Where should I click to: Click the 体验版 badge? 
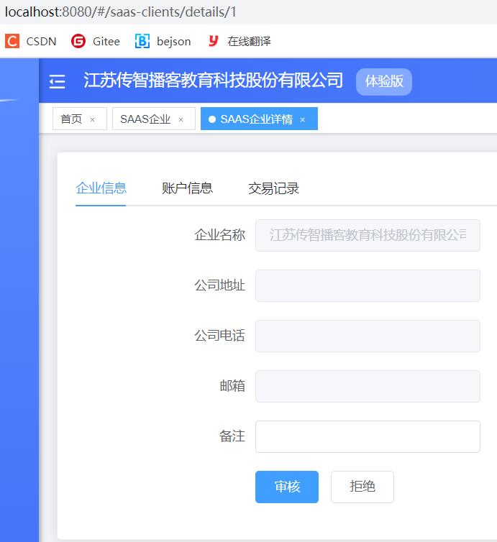click(384, 81)
